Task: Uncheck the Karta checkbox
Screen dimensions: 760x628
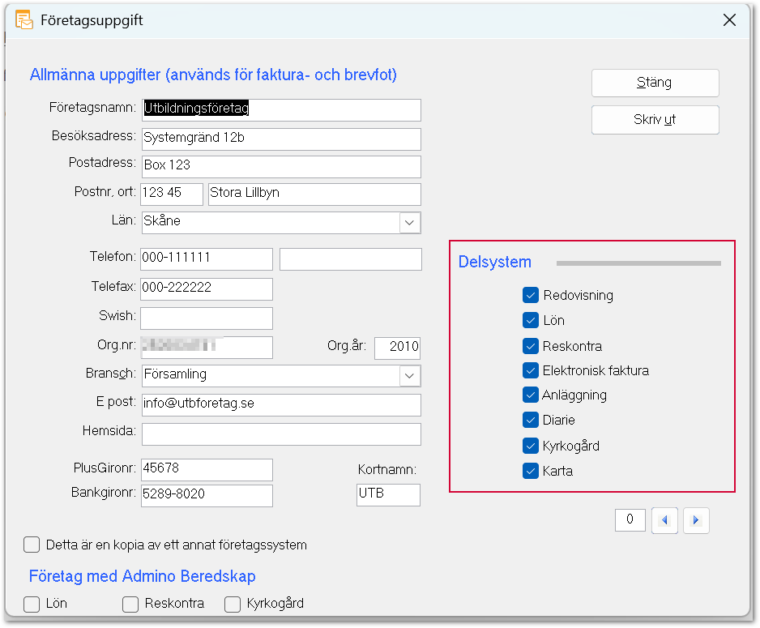Action: click(531, 471)
